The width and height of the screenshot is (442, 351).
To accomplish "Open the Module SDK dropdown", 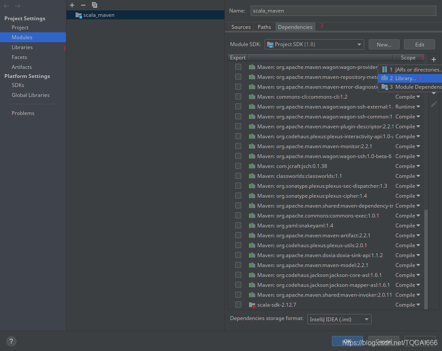I will click(x=314, y=44).
